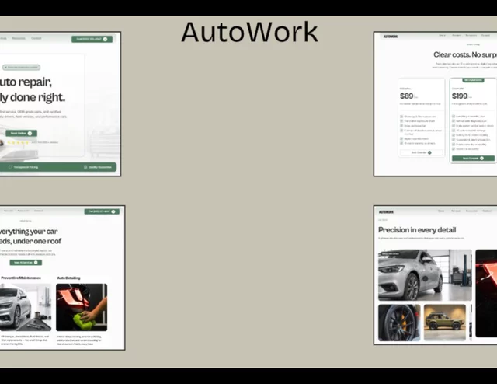Image resolution: width=497 pixels, height=384 pixels.
Task: Click the 'done right.' headline text
Action: pos(37,97)
